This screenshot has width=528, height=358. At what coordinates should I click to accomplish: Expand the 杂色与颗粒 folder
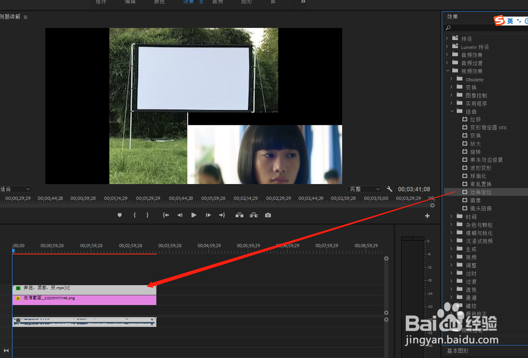click(451, 225)
